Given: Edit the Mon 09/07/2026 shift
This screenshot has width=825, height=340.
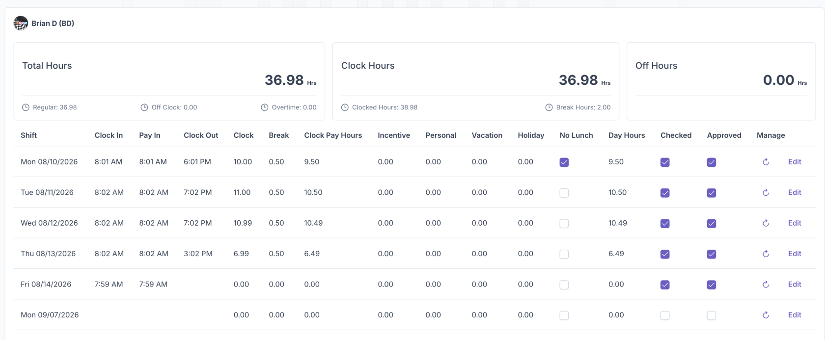Looking at the screenshot, I should coord(795,315).
